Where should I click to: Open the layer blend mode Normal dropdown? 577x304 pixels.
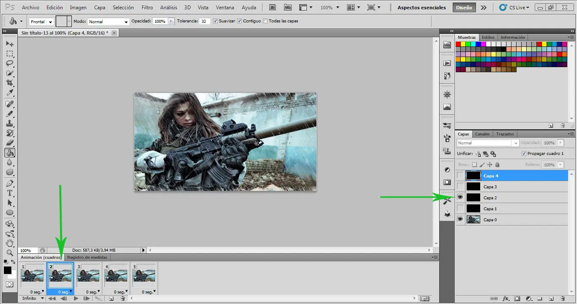tap(487, 143)
